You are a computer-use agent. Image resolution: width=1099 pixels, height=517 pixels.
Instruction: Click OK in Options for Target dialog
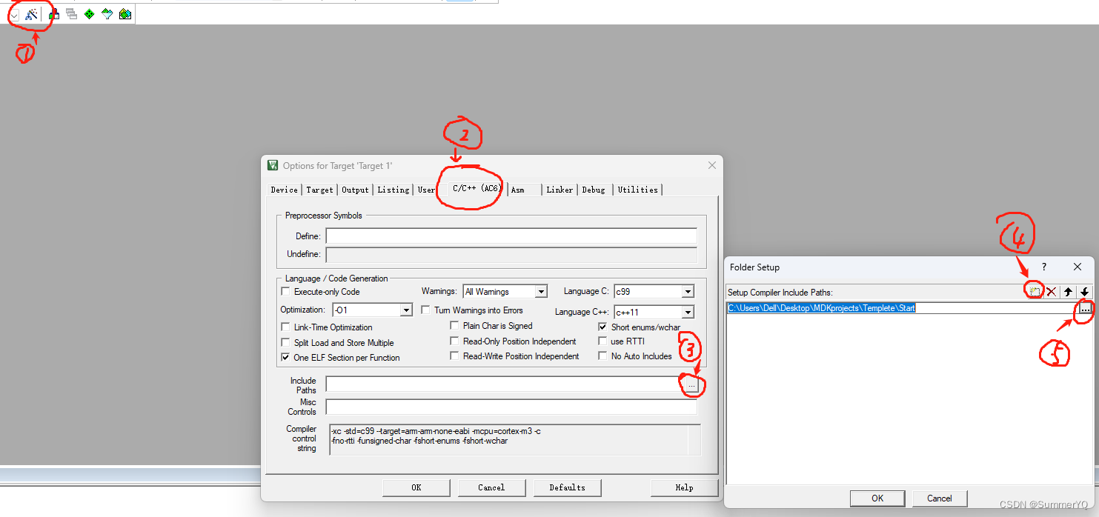[x=416, y=487]
